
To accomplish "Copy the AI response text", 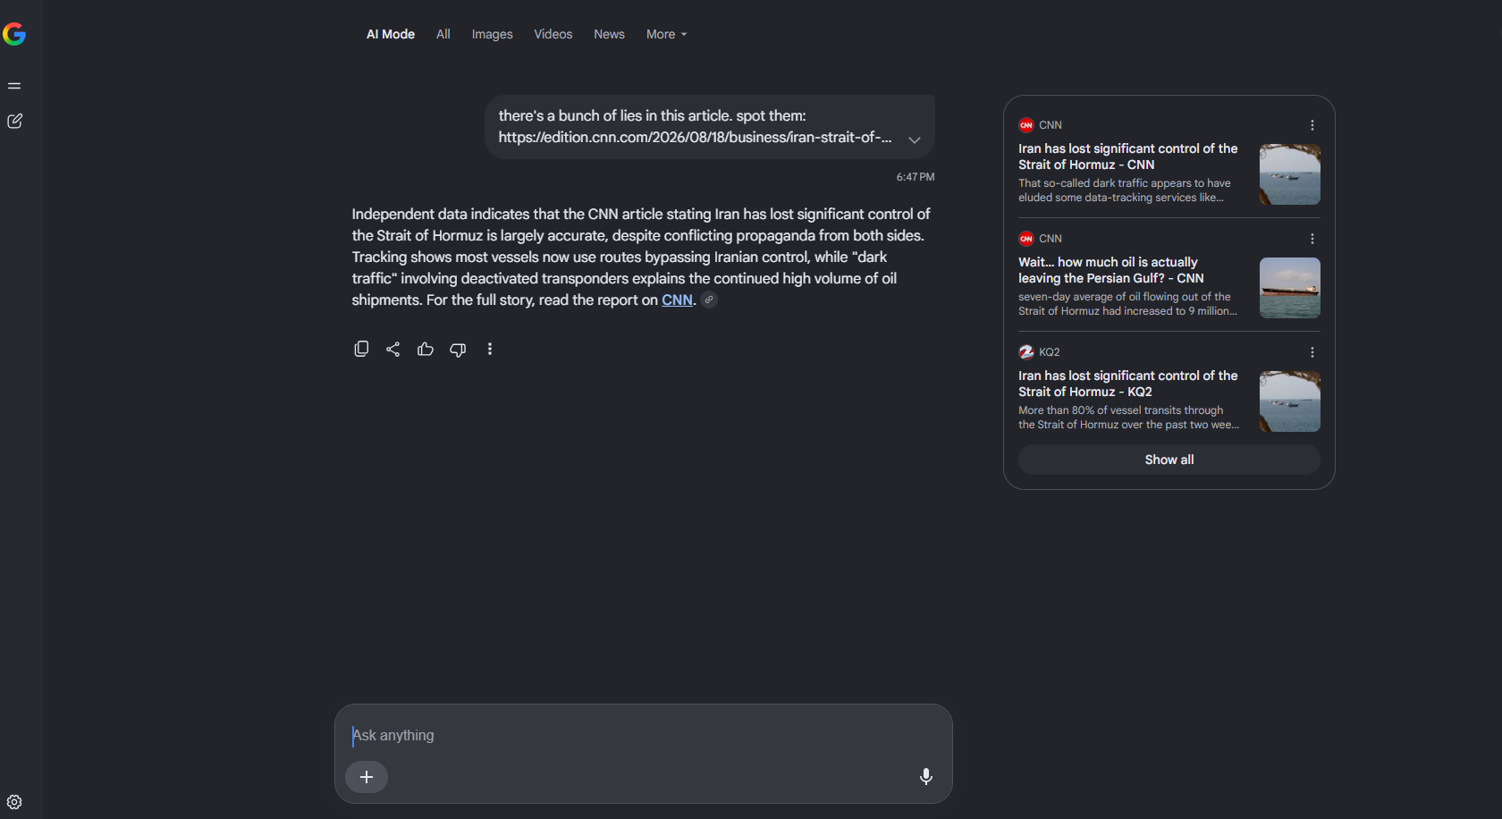I will [361, 349].
